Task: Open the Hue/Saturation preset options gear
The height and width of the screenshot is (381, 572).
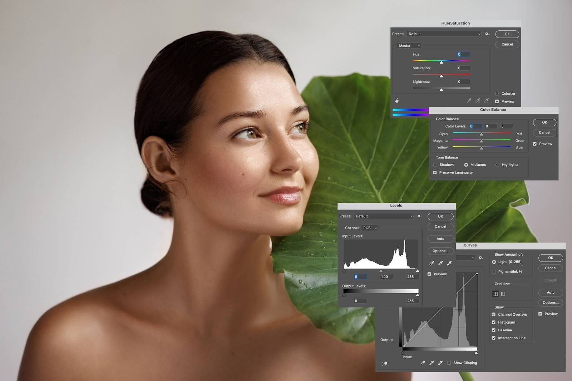Action: pyautogui.click(x=487, y=34)
